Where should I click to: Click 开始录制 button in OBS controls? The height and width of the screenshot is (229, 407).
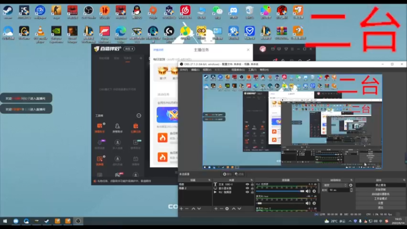coord(380,189)
